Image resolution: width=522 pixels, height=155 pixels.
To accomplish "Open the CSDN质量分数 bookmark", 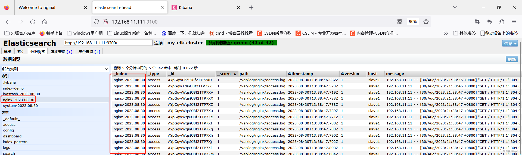I will coord(274,33).
